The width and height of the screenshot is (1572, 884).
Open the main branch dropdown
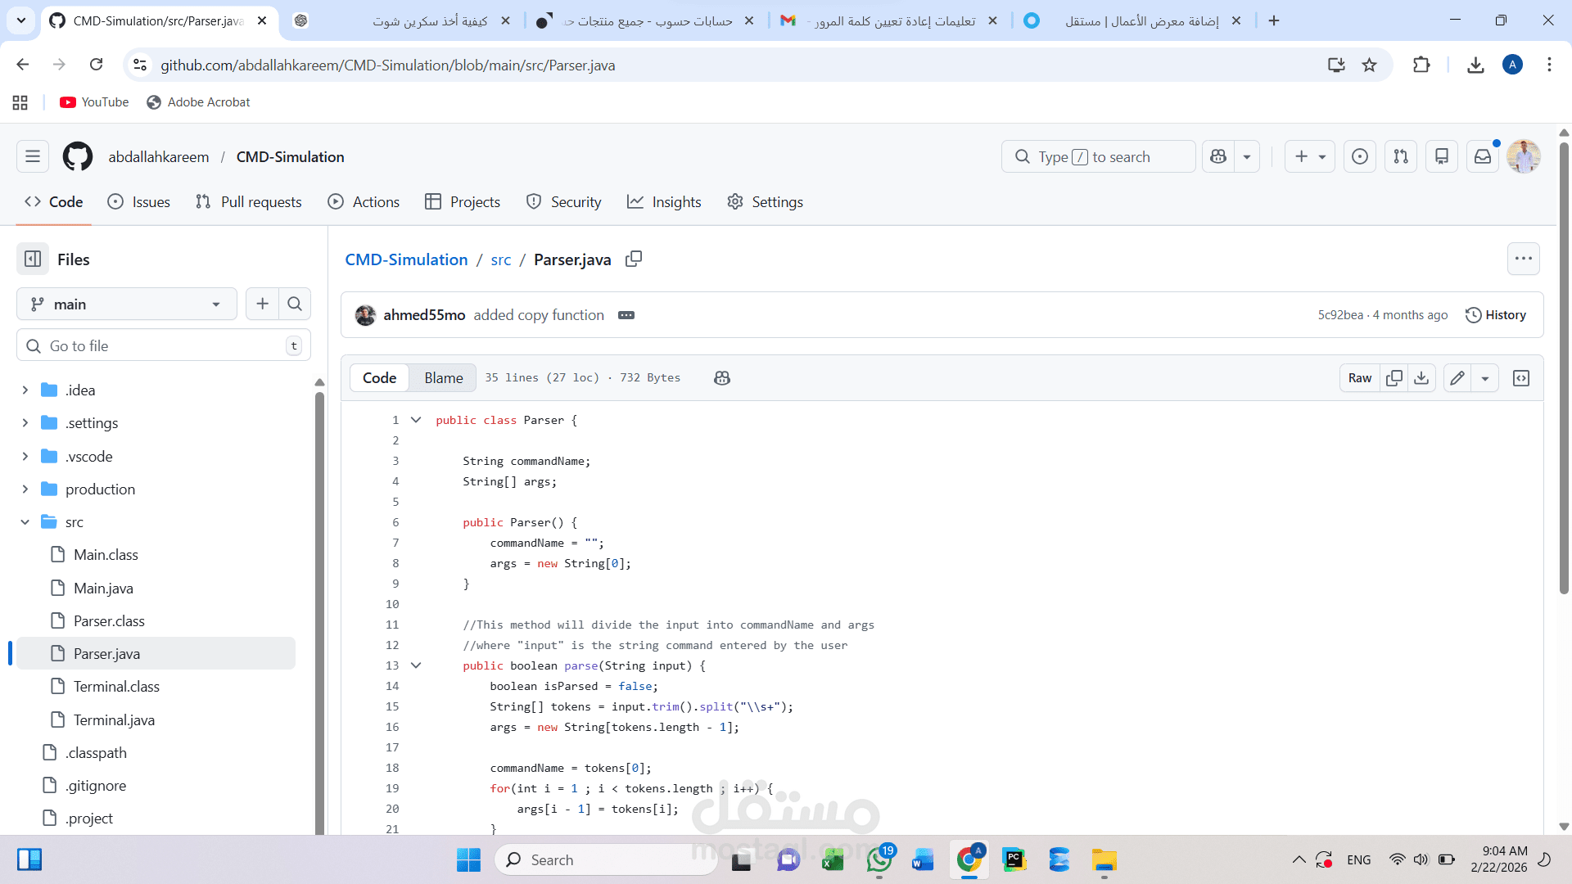(127, 304)
